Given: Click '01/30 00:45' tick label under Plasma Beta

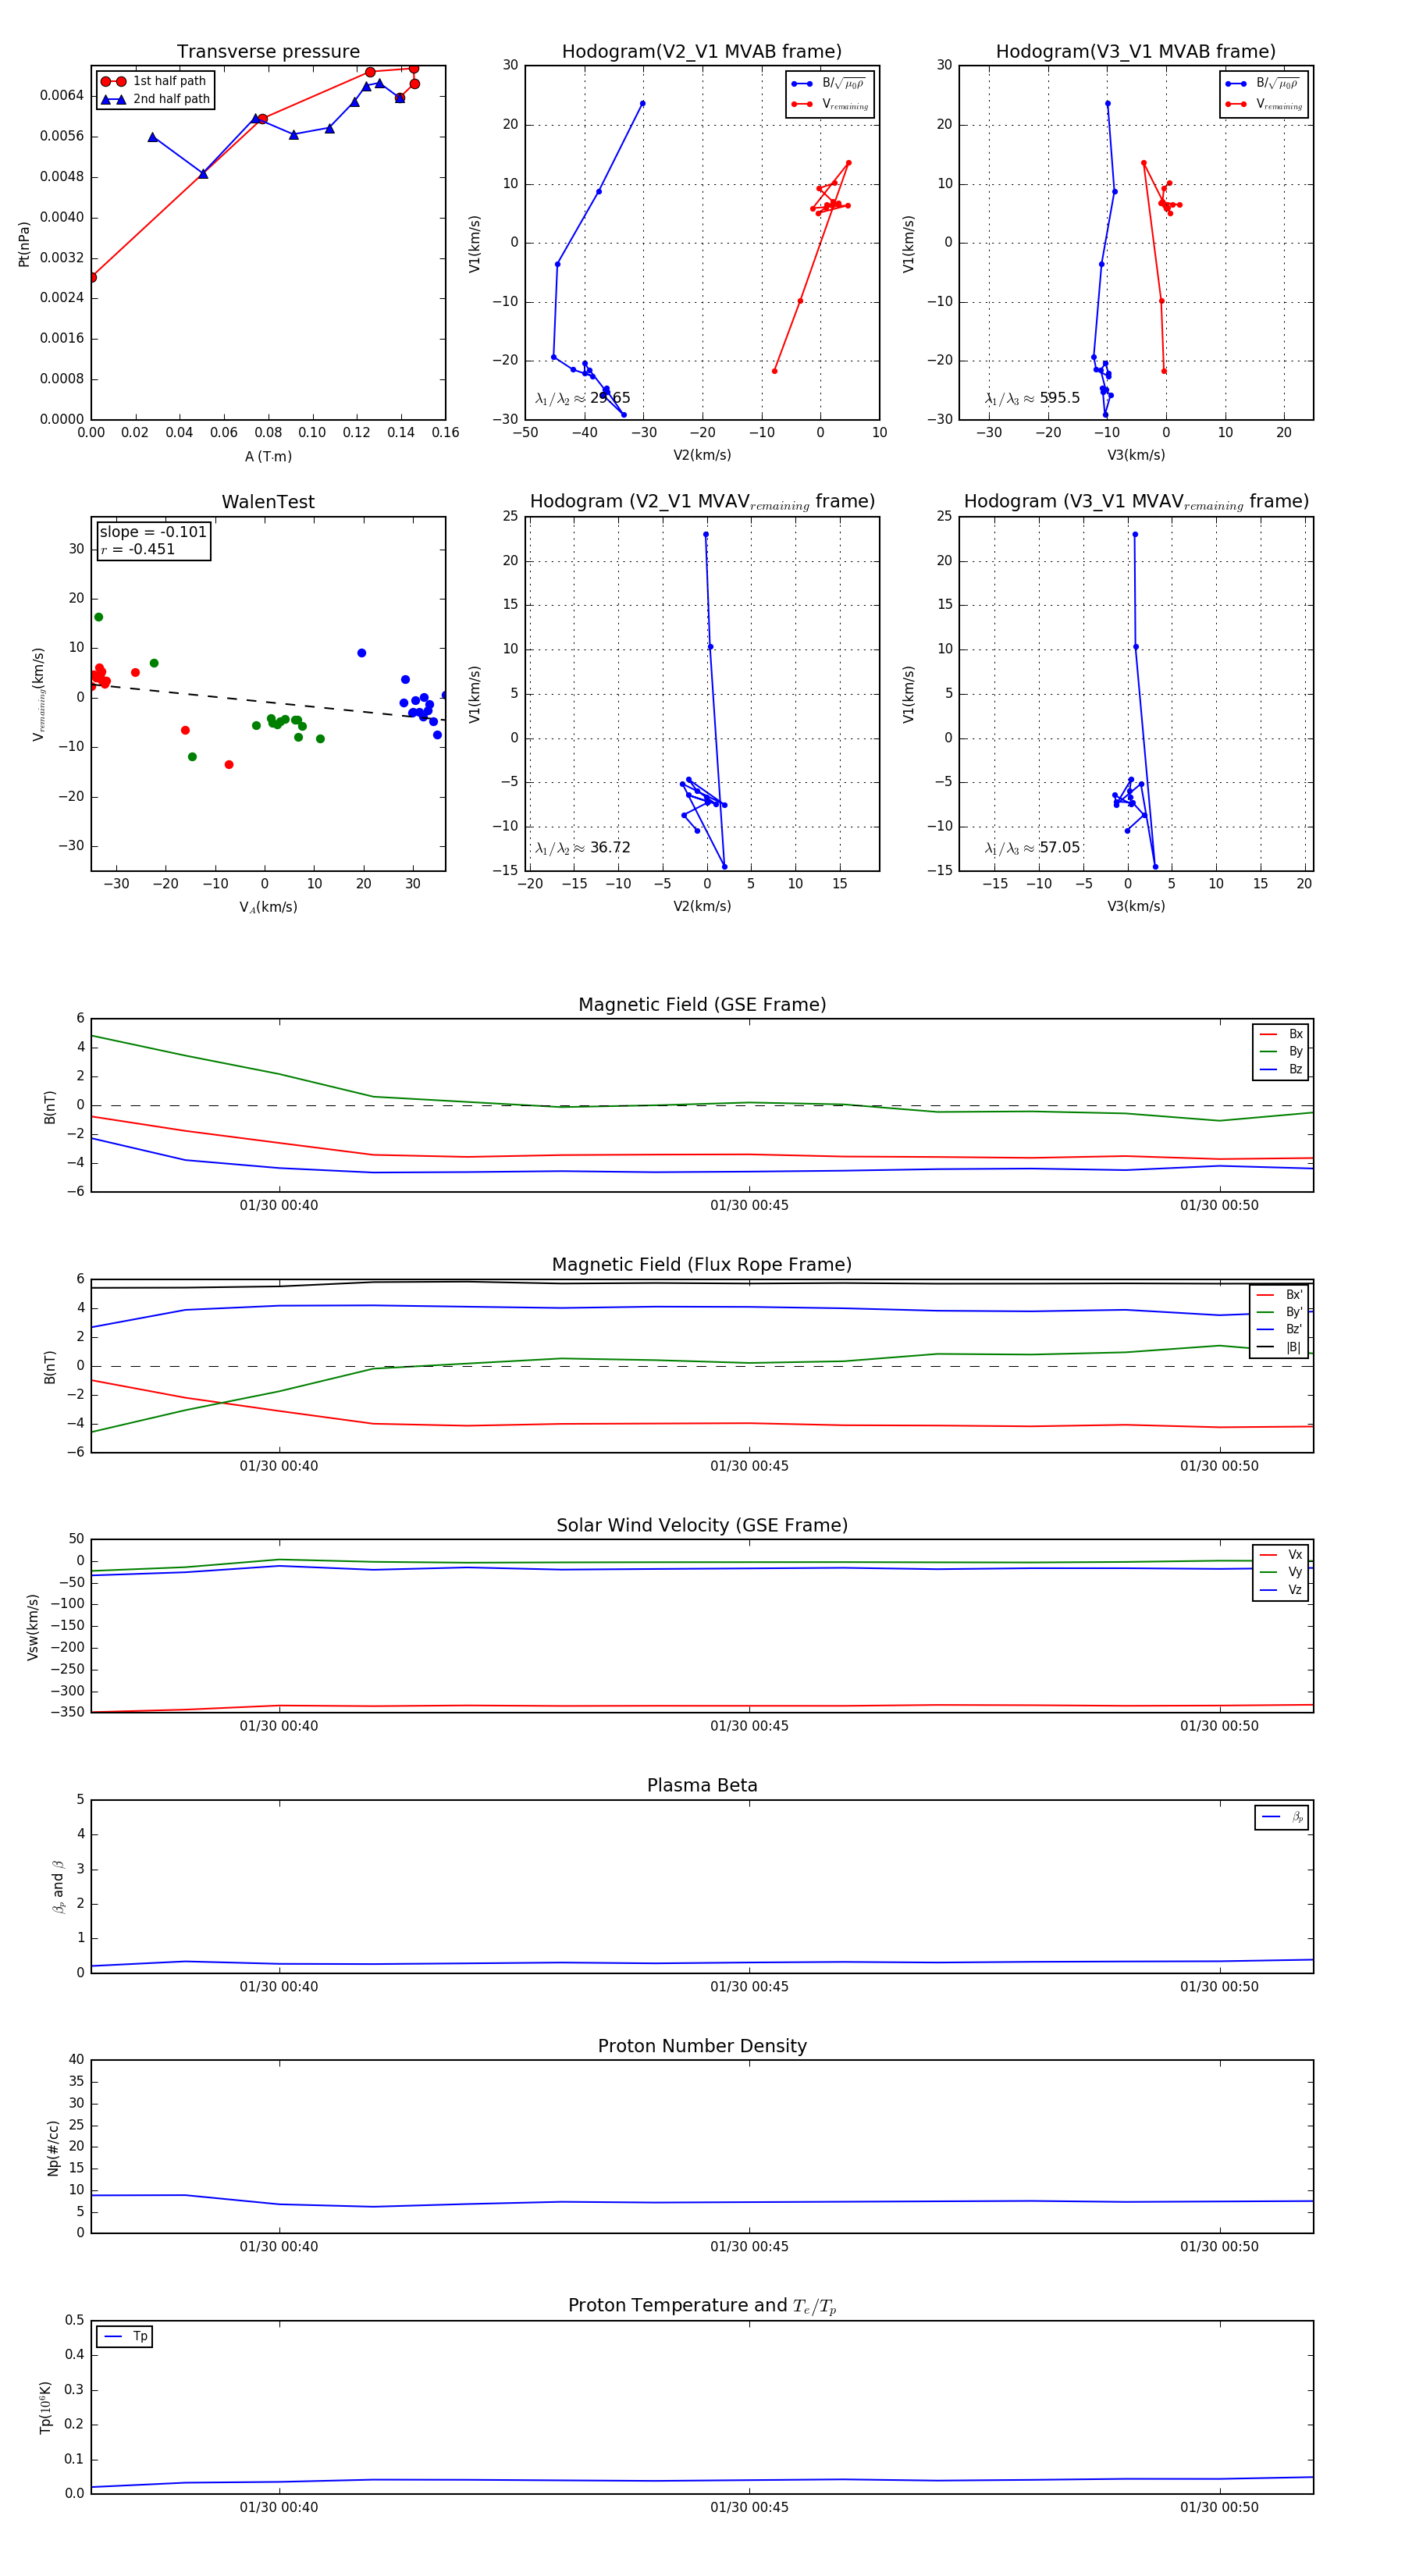Looking at the screenshot, I should tap(749, 1986).
